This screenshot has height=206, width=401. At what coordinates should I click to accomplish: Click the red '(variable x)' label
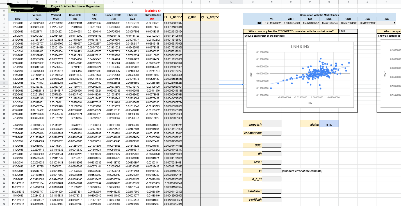(152, 10)
